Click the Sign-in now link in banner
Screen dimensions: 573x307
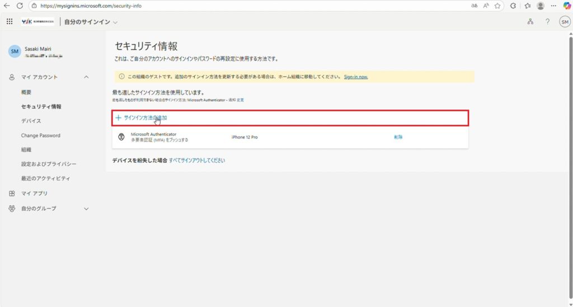tap(356, 77)
